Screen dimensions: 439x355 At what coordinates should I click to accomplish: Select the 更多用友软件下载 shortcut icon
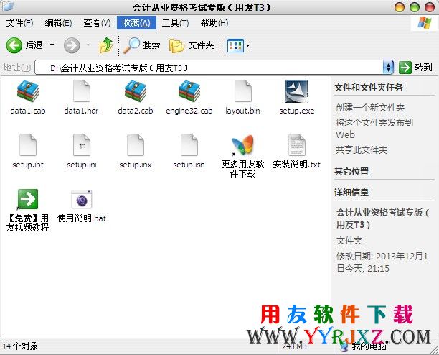[x=242, y=145]
